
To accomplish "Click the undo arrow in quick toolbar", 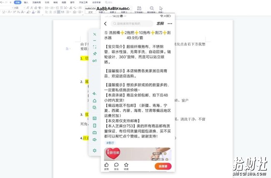I will (x=1, y=3).
